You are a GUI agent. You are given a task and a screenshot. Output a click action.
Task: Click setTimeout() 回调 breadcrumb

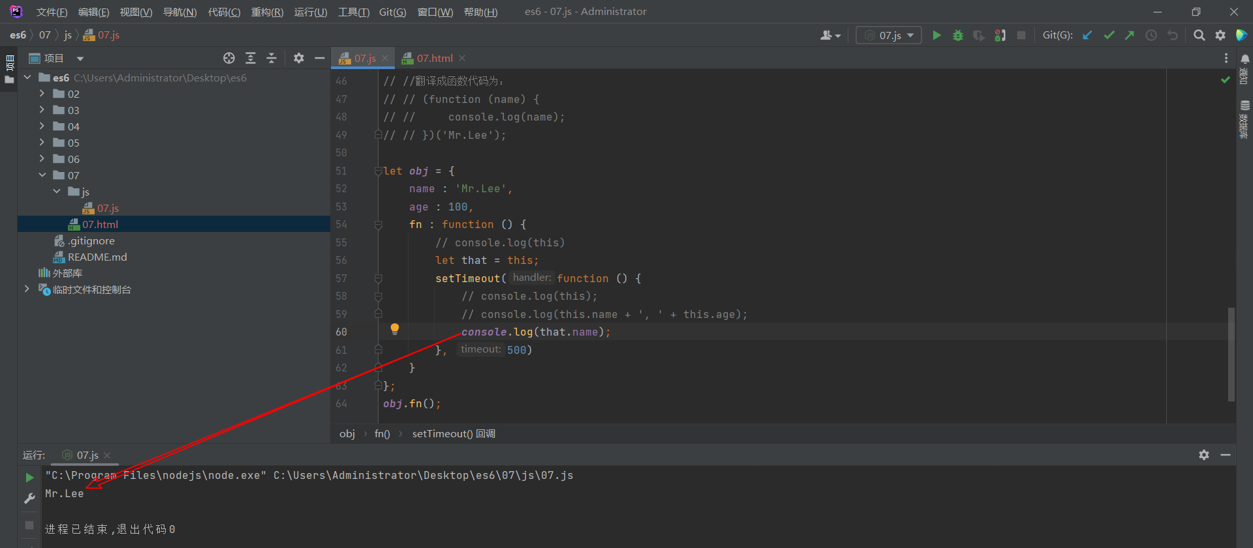(454, 434)
